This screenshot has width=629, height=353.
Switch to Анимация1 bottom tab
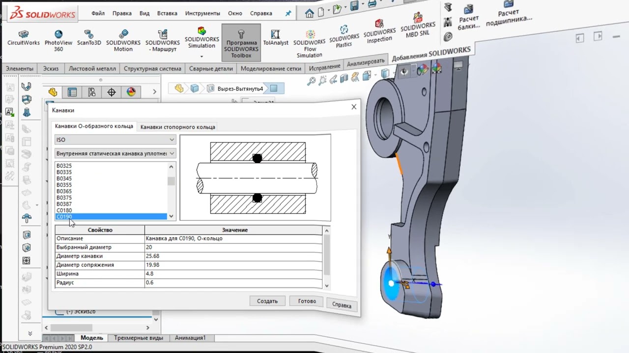[x=190, y=338]
